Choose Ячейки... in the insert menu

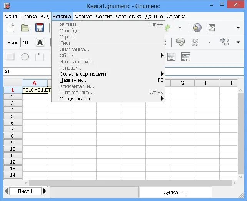click(108, 25)
